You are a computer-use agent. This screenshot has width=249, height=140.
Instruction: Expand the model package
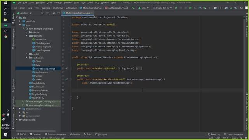(x=26, y=54)
